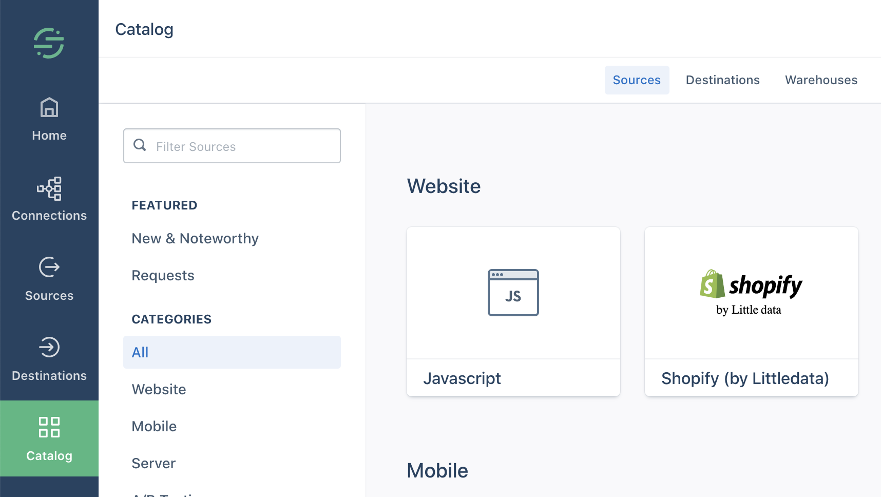
Task: Select the Mobile category filter
Action: tap(154, 427)
